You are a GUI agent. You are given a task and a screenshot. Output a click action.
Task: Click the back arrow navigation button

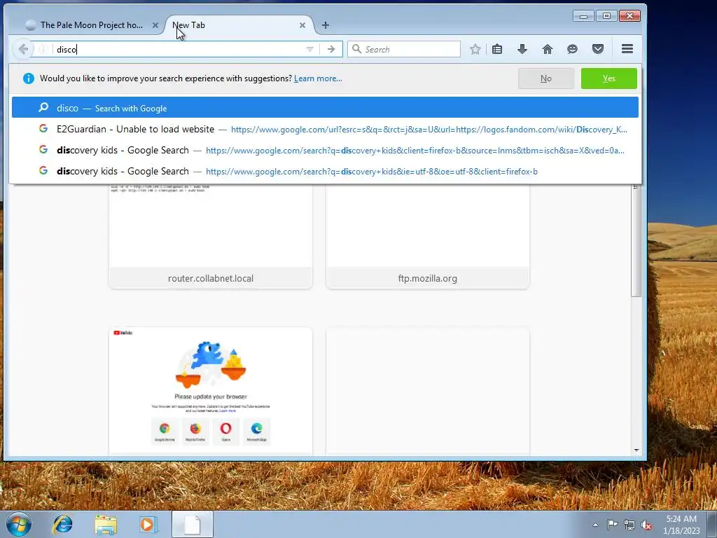(23, 49)
